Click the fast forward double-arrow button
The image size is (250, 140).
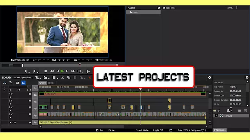(73, 71)
